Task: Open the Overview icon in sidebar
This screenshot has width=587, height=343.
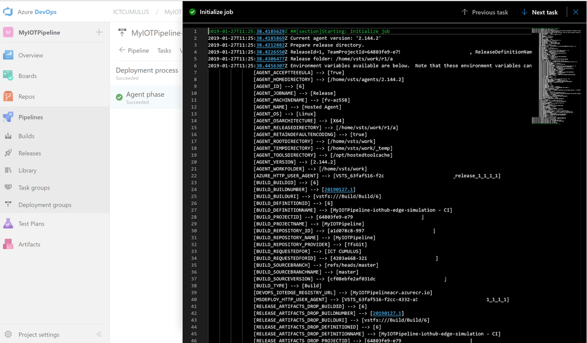Action: 8,55
